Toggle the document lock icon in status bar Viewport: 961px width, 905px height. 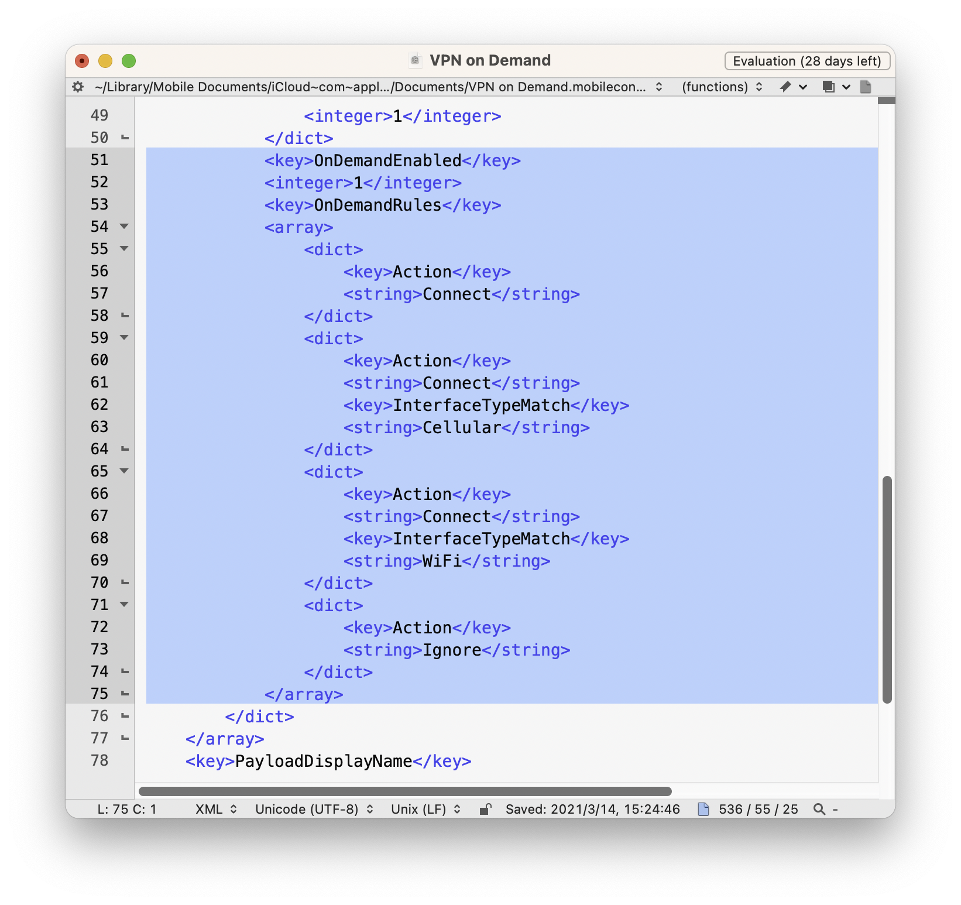485,809
